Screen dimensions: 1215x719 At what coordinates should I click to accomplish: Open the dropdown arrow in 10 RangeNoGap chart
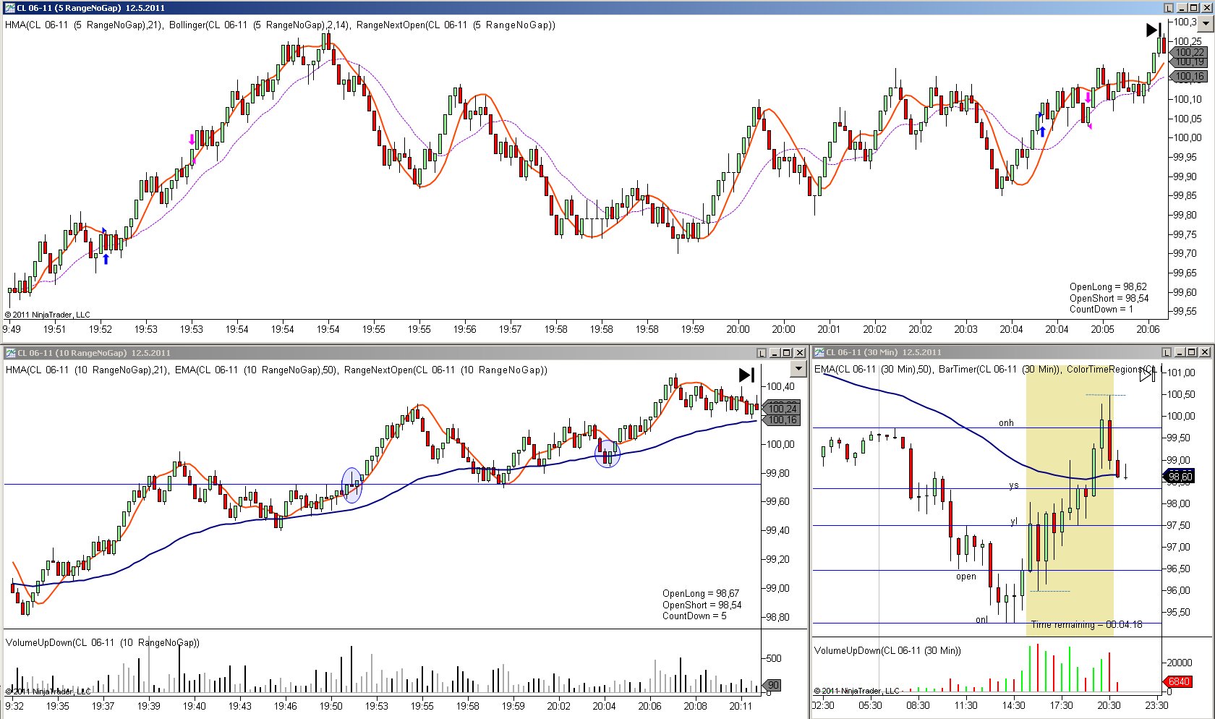coord(798,369)
